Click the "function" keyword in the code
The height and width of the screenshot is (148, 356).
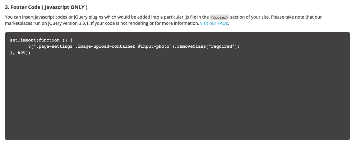coord(49,40)
